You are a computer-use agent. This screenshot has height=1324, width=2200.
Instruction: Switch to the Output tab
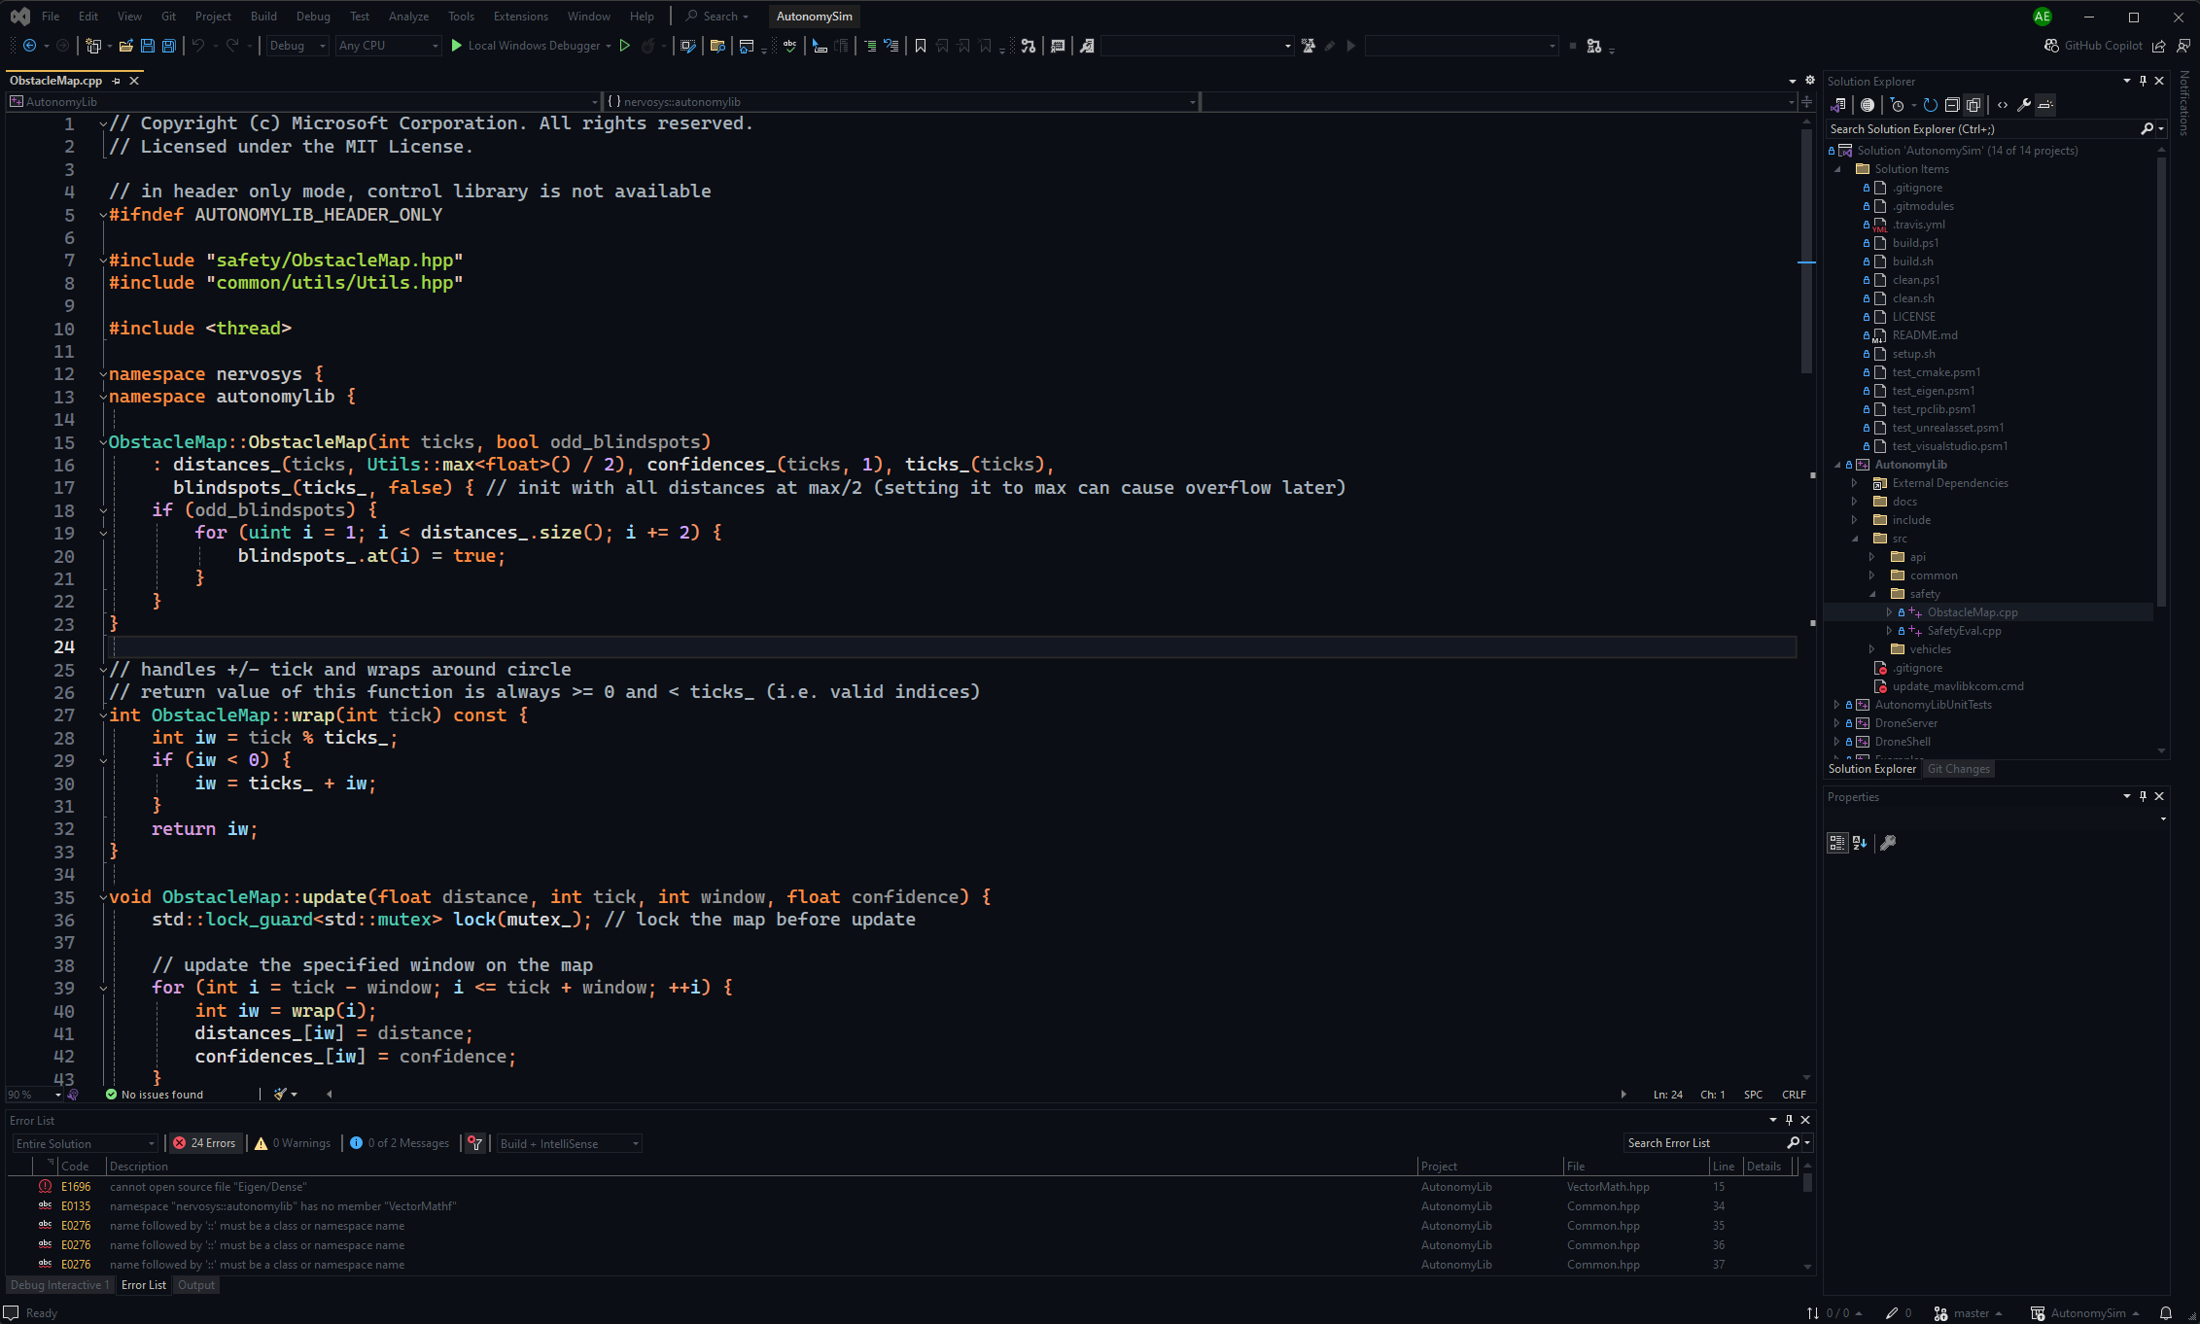(195, 1285)
